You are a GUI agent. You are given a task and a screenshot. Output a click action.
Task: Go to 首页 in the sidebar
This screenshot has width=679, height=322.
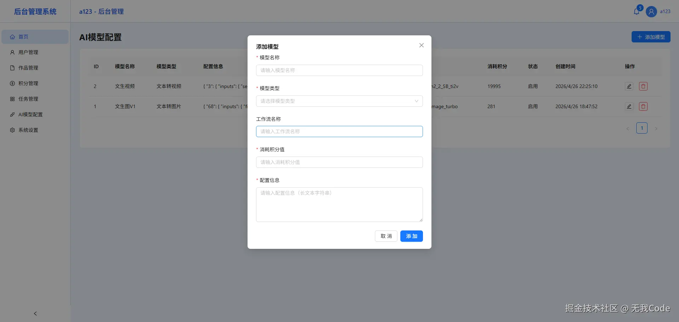click(x=35, y=37)
